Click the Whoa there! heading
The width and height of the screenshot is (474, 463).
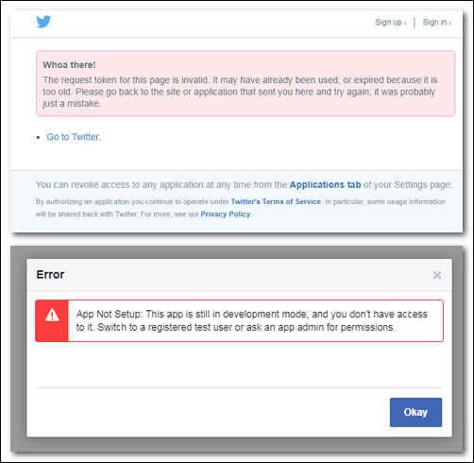[x=69, y=65]
